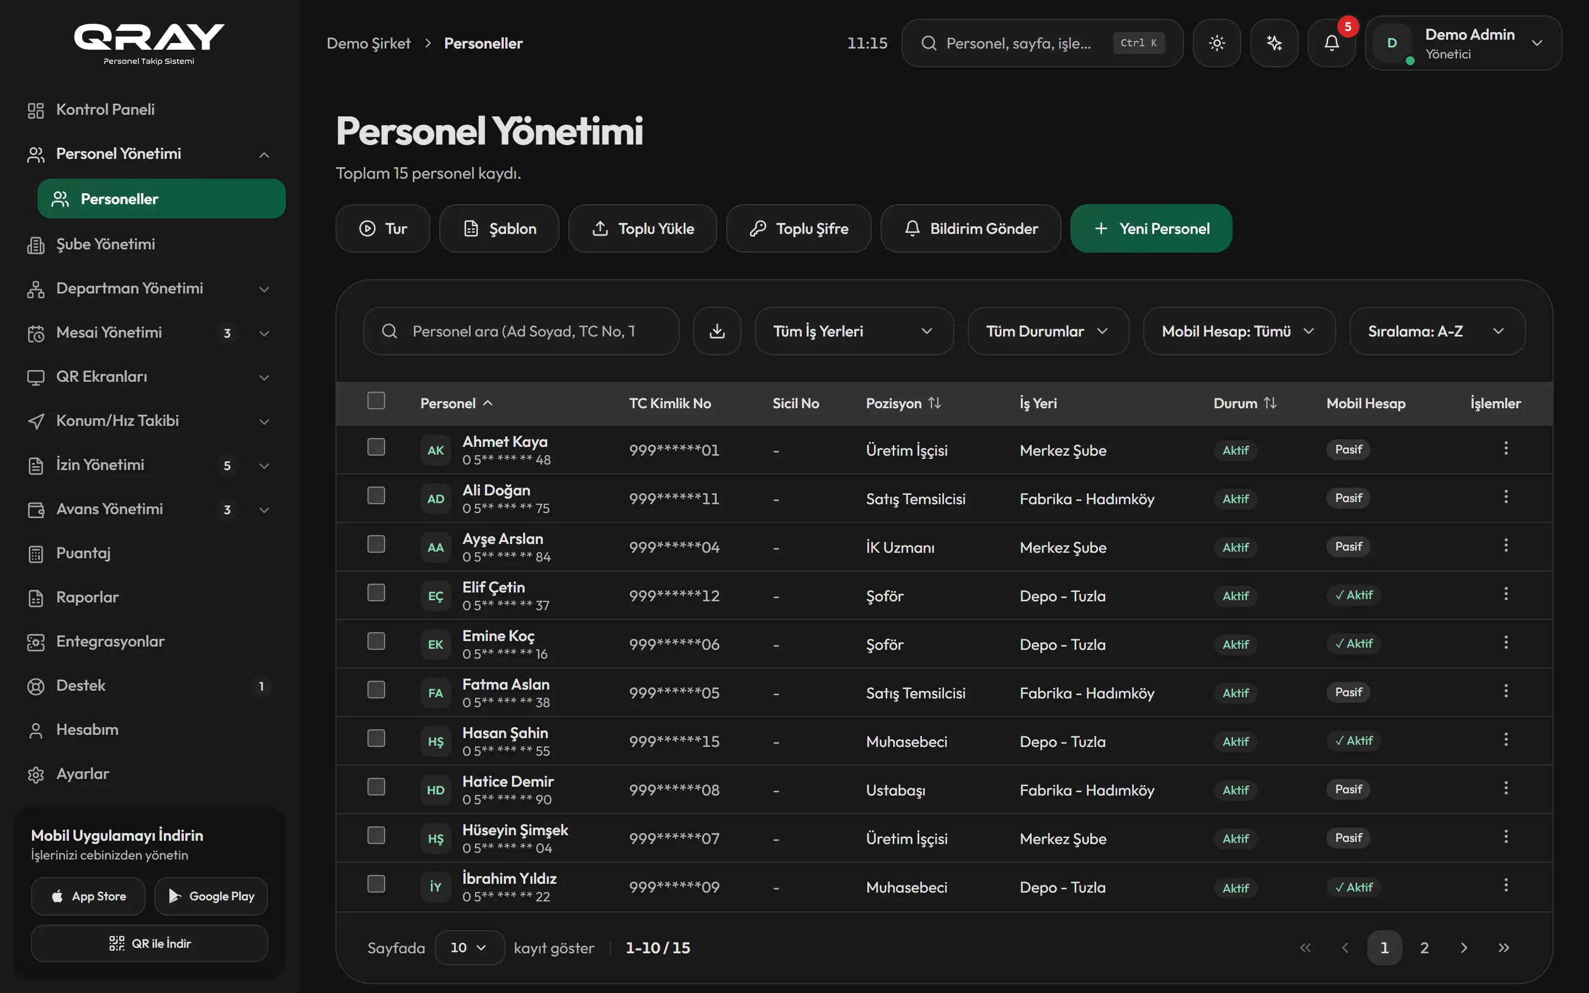Open the three-dot menu for Hatice Demir
Screen dimensions: 1589x993
click(1506, 788)
